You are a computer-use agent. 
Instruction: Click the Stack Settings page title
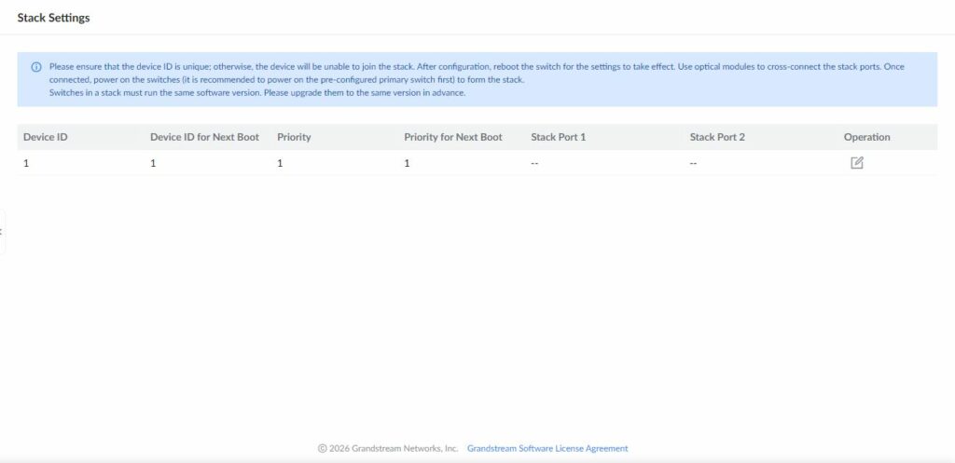pos(53,18)
